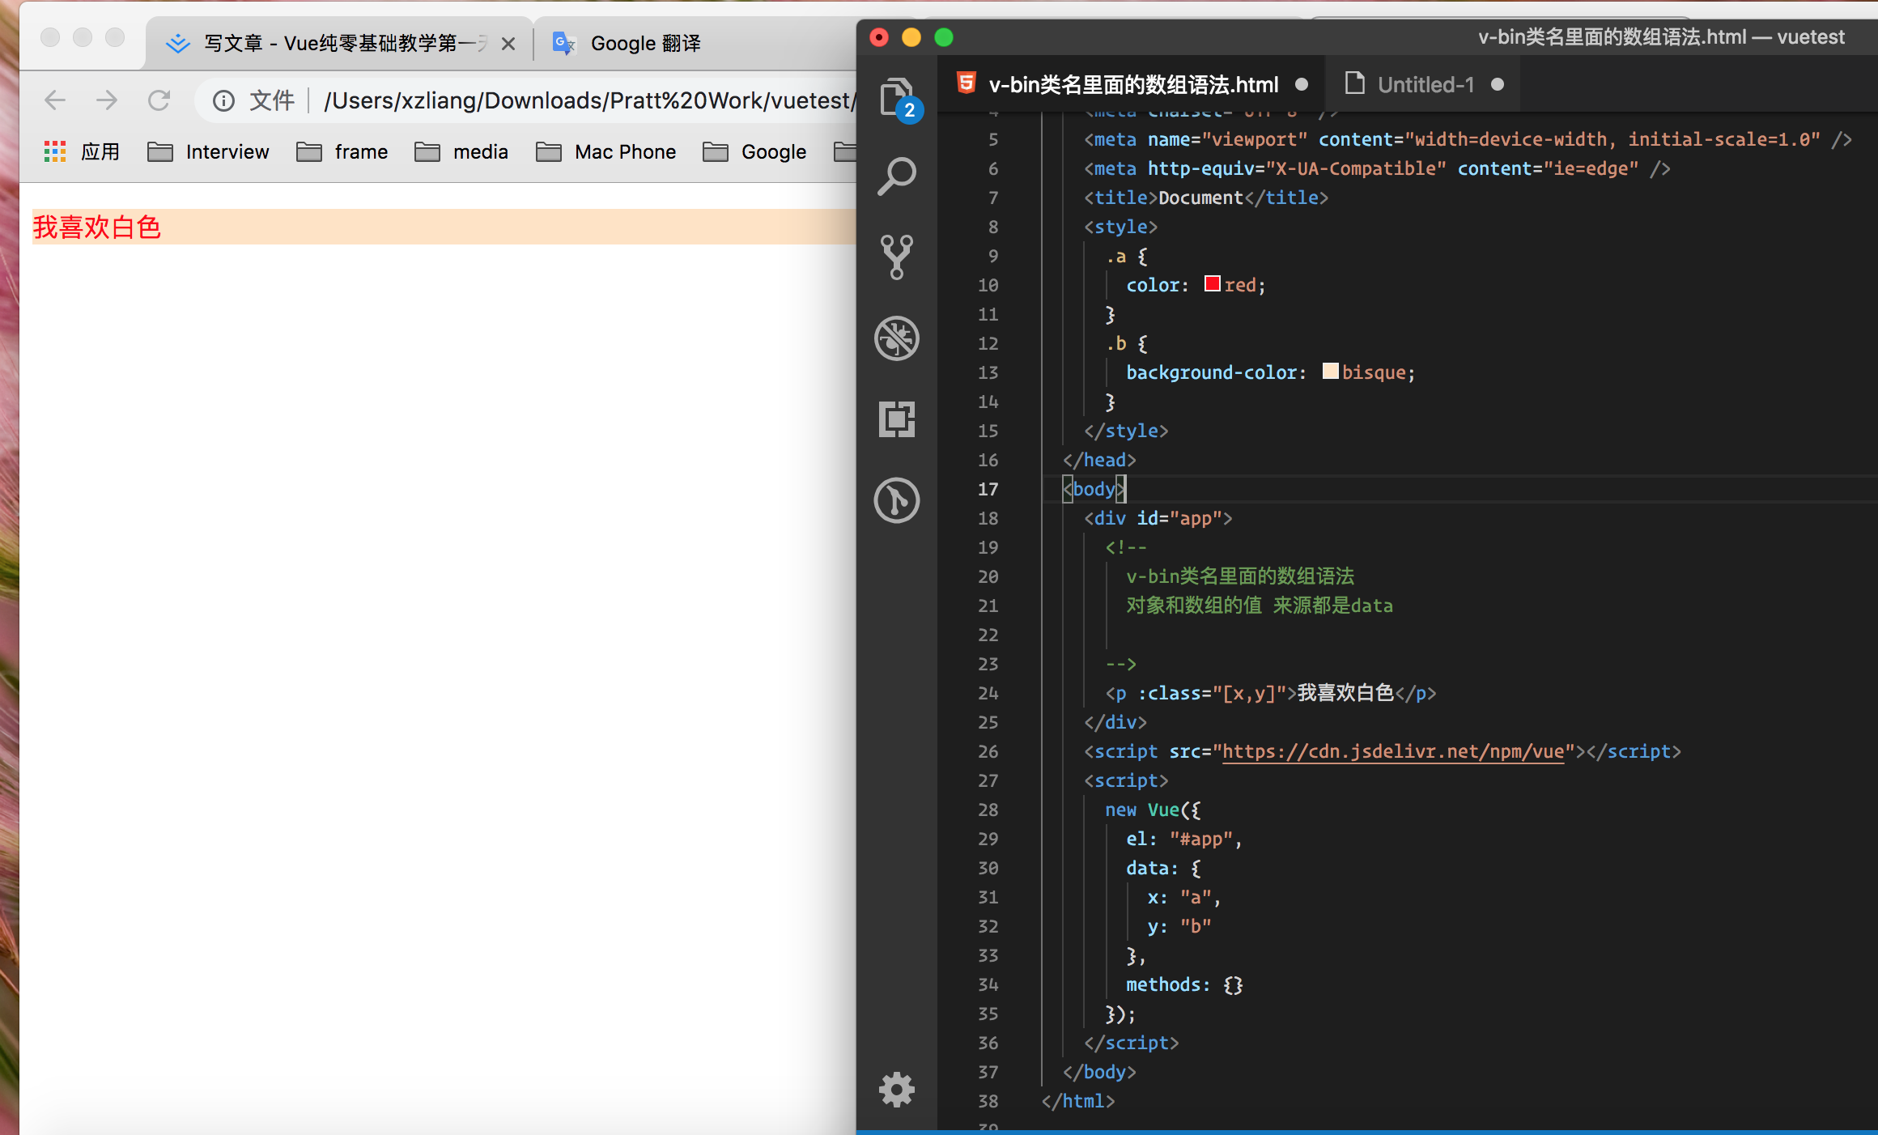Open the Extensions squares icon
This screenshot has width=1878, height=1135.
[896, 419]
